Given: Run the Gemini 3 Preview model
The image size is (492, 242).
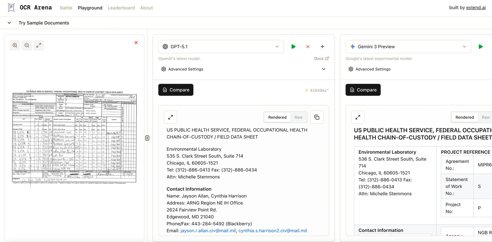Looking at the screenshot, I should pos(481,47).
